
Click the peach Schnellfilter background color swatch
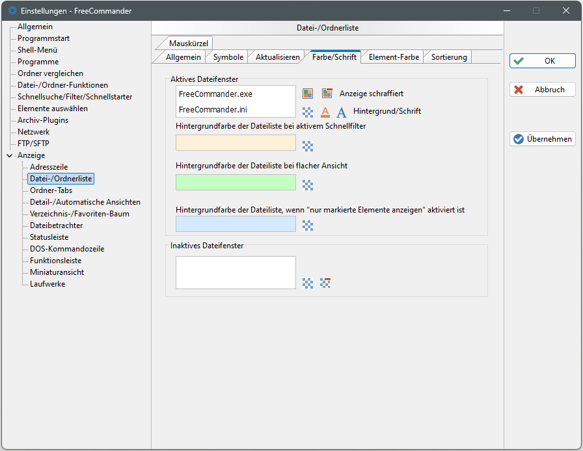(x=236, y=143)
